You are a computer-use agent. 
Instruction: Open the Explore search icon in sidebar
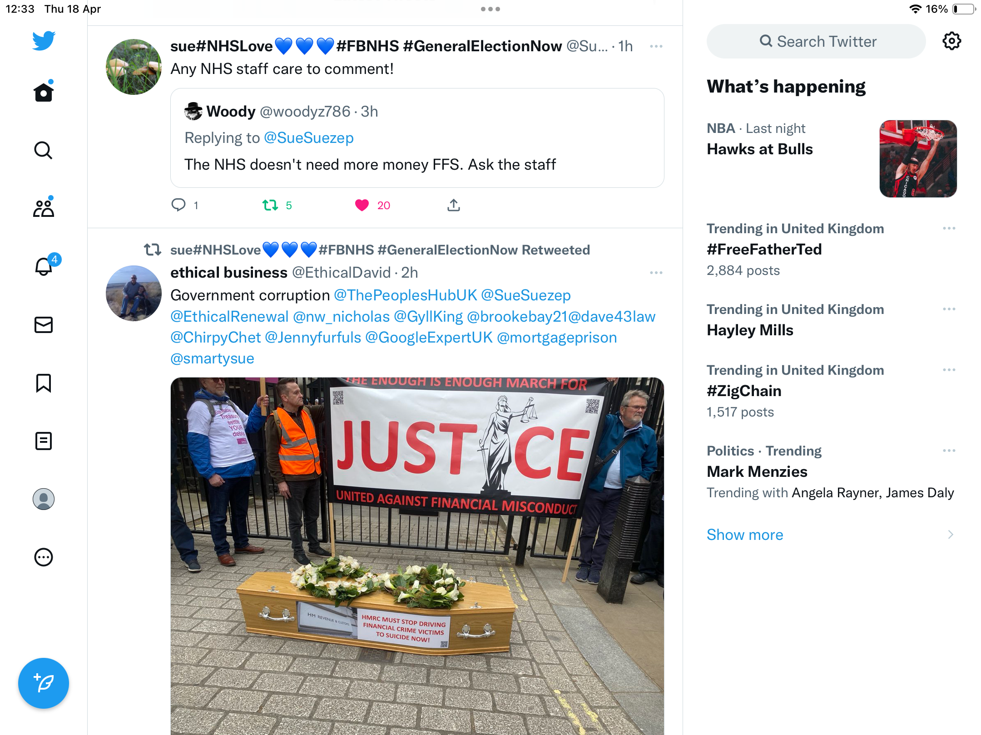pyautogui.click(x=44, y=150)
